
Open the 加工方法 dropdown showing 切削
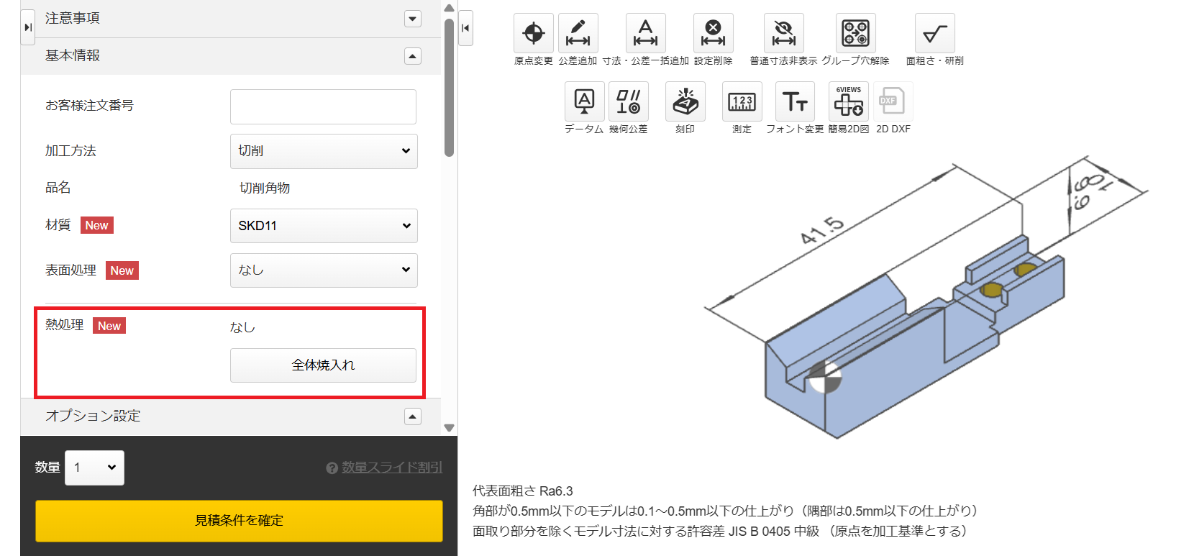click(x=324, y=151)
